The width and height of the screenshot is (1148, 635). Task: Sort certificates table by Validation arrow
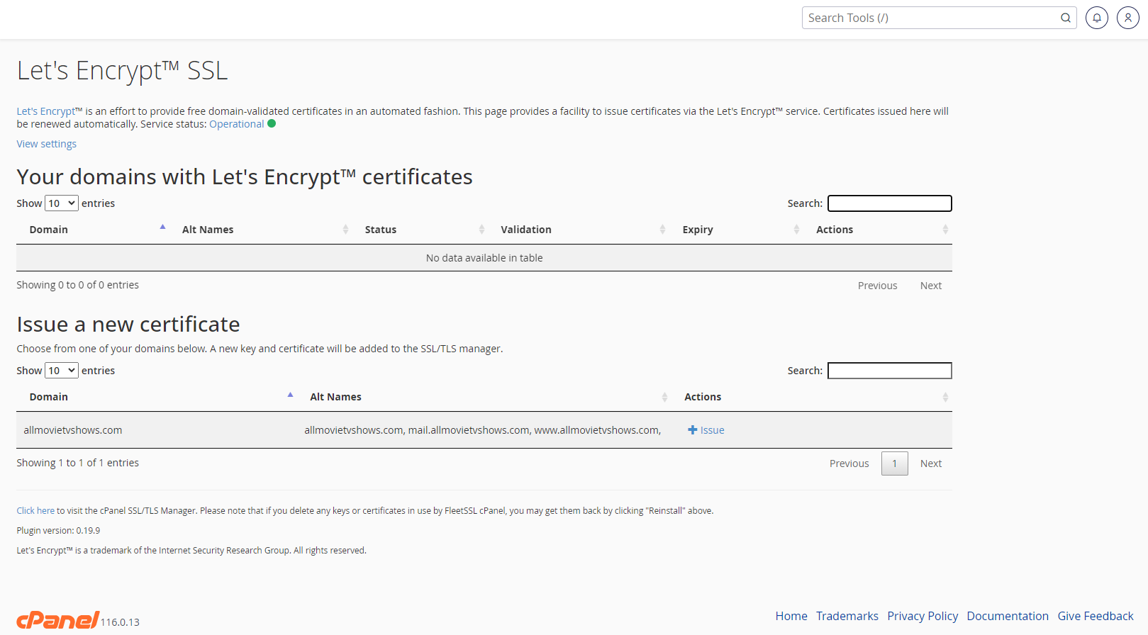point(662,230)
